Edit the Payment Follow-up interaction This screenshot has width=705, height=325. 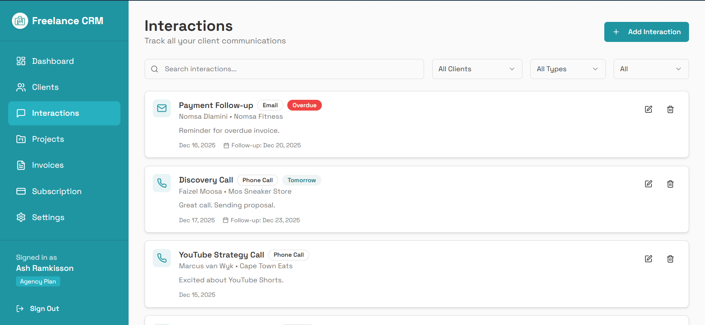point(649,109)
